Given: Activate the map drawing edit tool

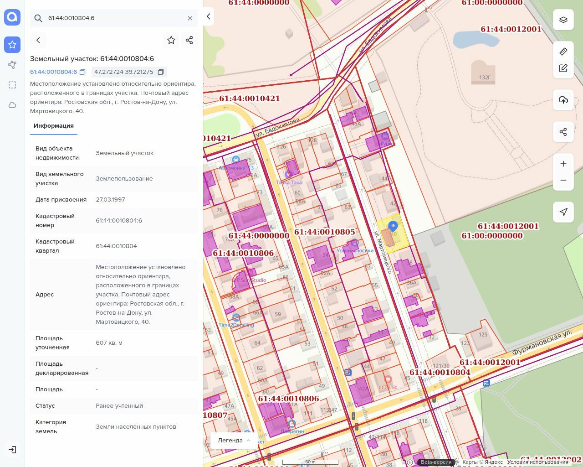Looking at the screenshot, I should tap(563, 68).
